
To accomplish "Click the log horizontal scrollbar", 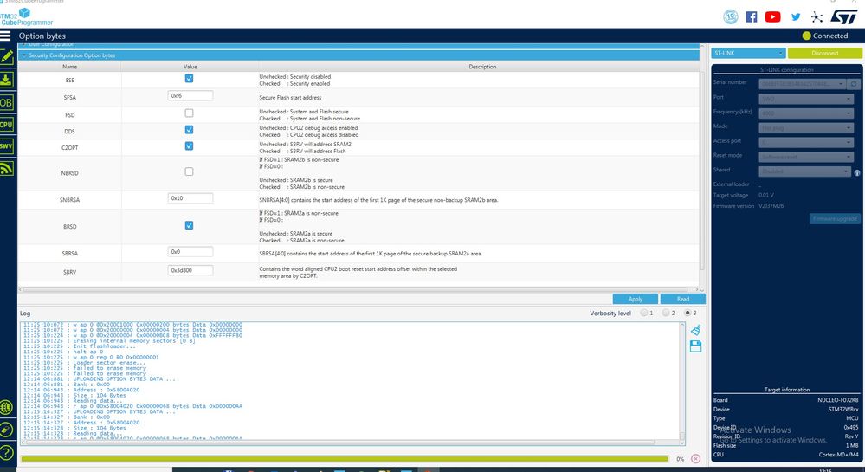I will [338, 443].
